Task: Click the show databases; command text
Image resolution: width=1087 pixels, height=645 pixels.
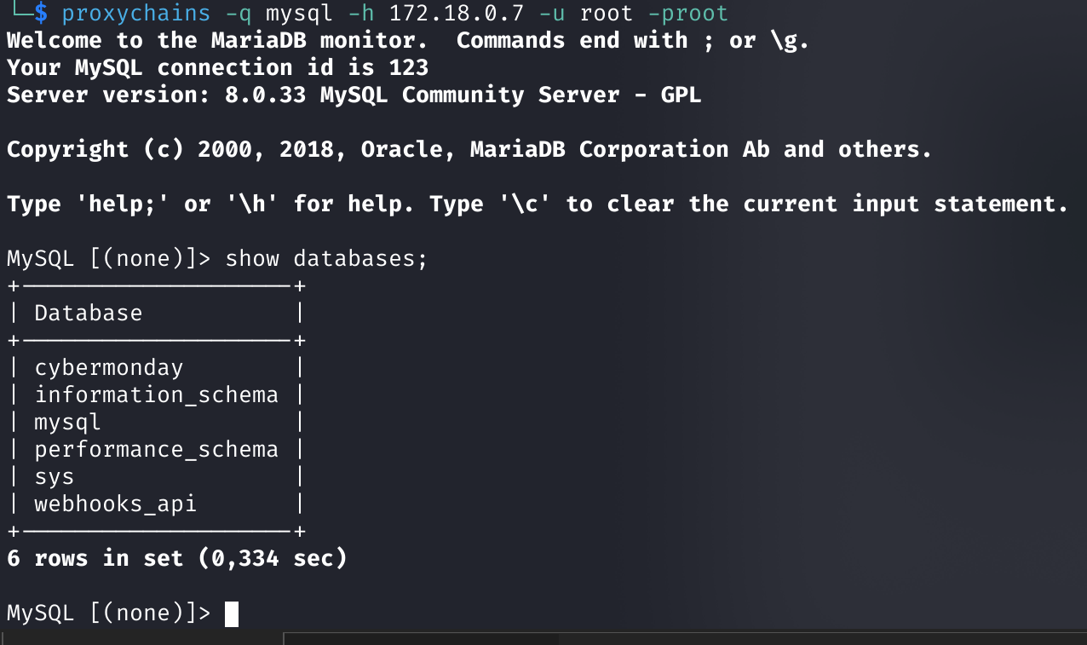Action: coord(326,259)
